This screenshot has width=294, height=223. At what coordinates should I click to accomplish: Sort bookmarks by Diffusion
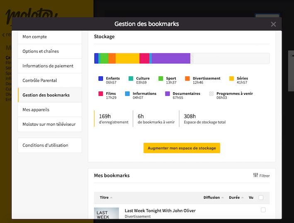214,197
